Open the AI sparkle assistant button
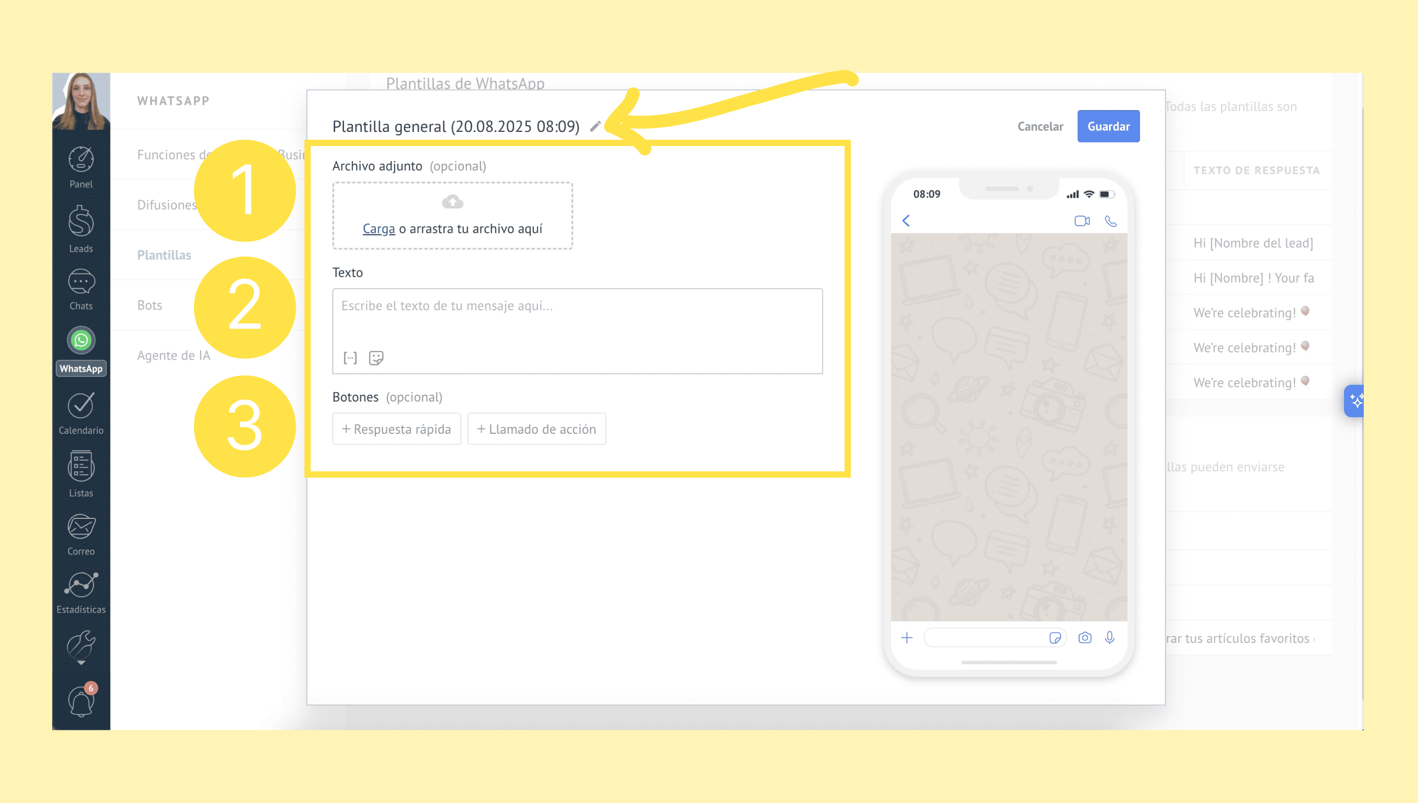Image resolution: width=1418 pixels, height=803 pixels. pyautogui.click(x=1354, y=401)
